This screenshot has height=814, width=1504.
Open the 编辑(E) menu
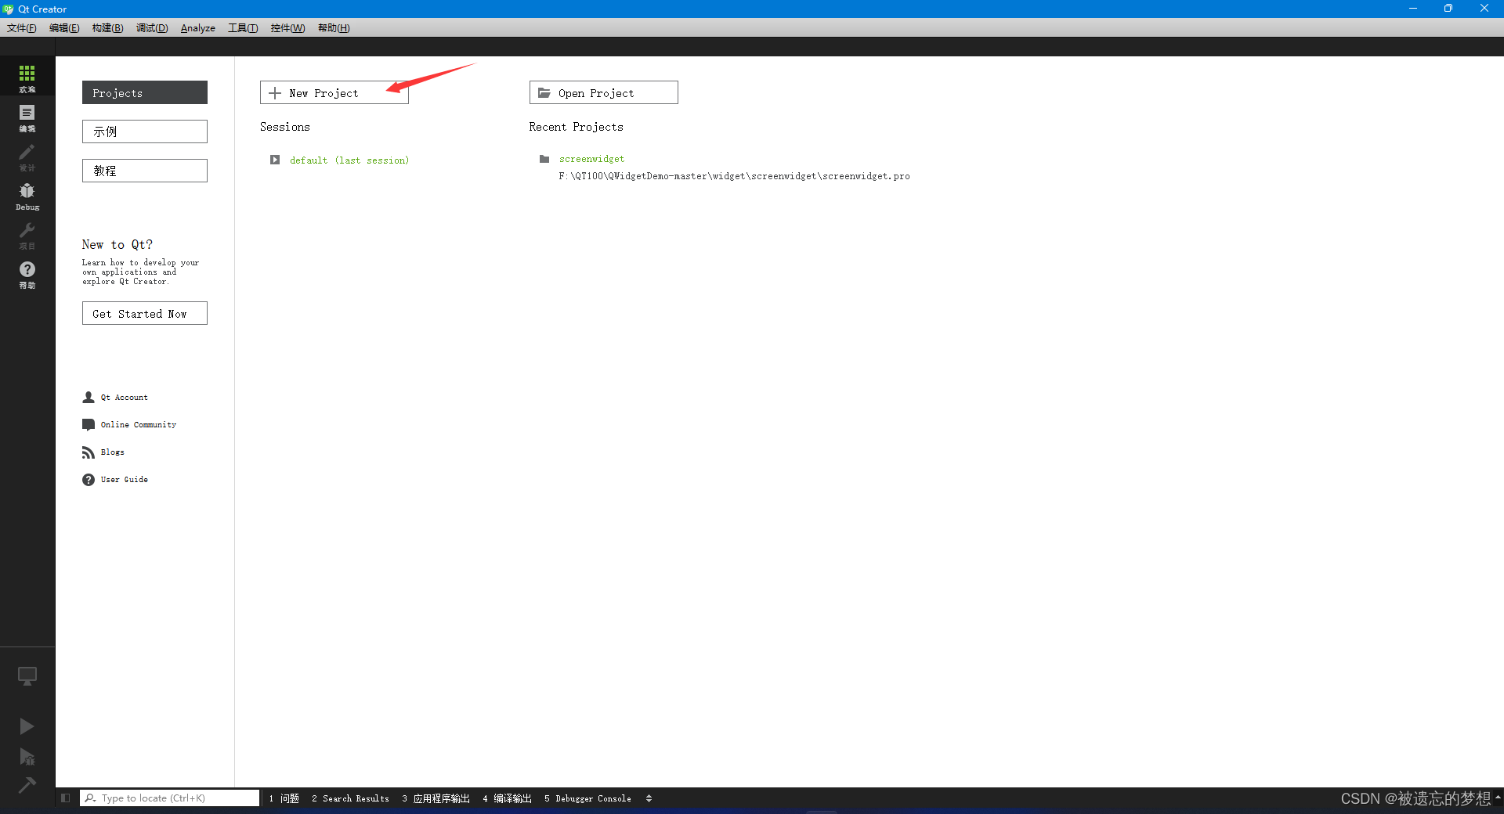pos(64,28)
